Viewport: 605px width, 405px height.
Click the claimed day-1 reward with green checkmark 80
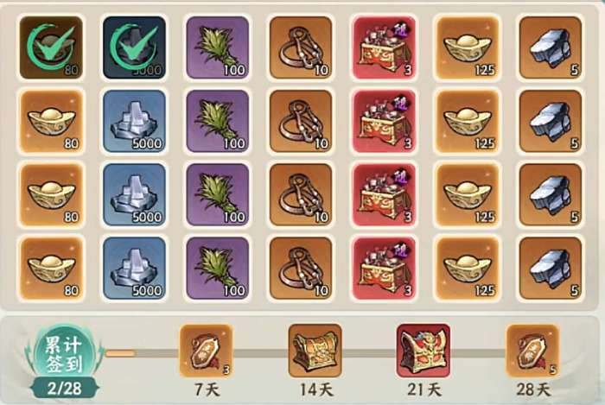coord(51,47)
